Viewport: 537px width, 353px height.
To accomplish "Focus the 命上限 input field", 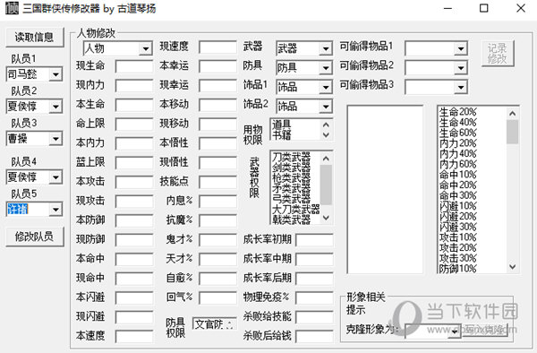I will click(x=134, y=124).
